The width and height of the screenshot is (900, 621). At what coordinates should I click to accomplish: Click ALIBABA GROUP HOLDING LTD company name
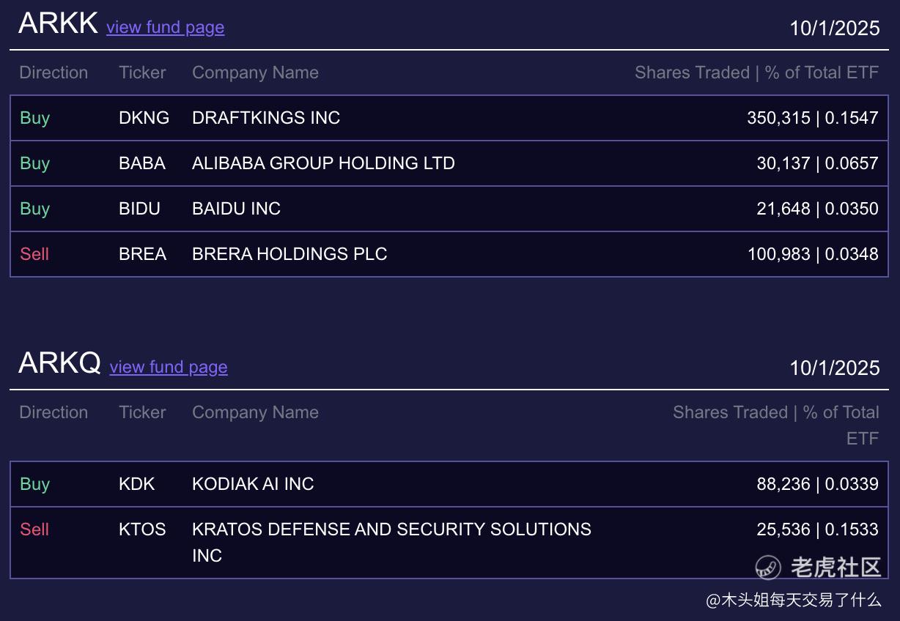coord(323,163)
